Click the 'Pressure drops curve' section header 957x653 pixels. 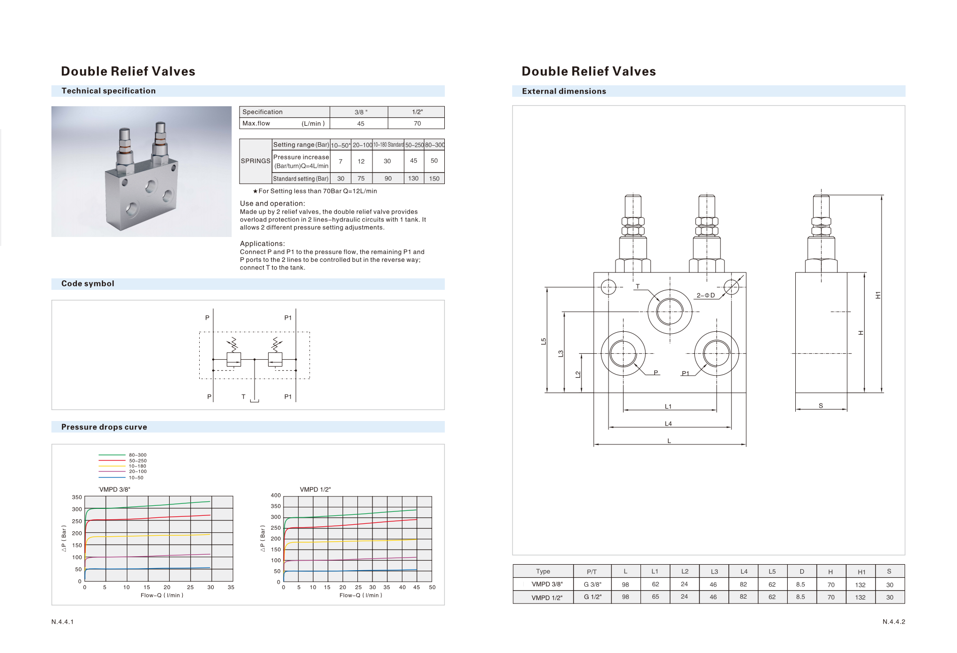pyautogui.click(x=104, y=427)
